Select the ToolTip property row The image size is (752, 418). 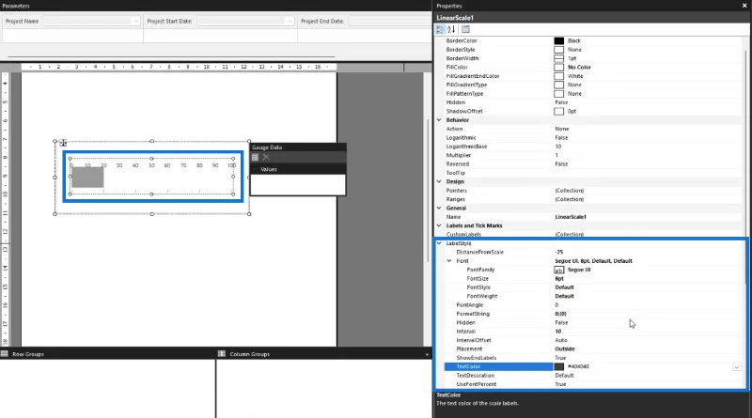(x=592, y=173)
